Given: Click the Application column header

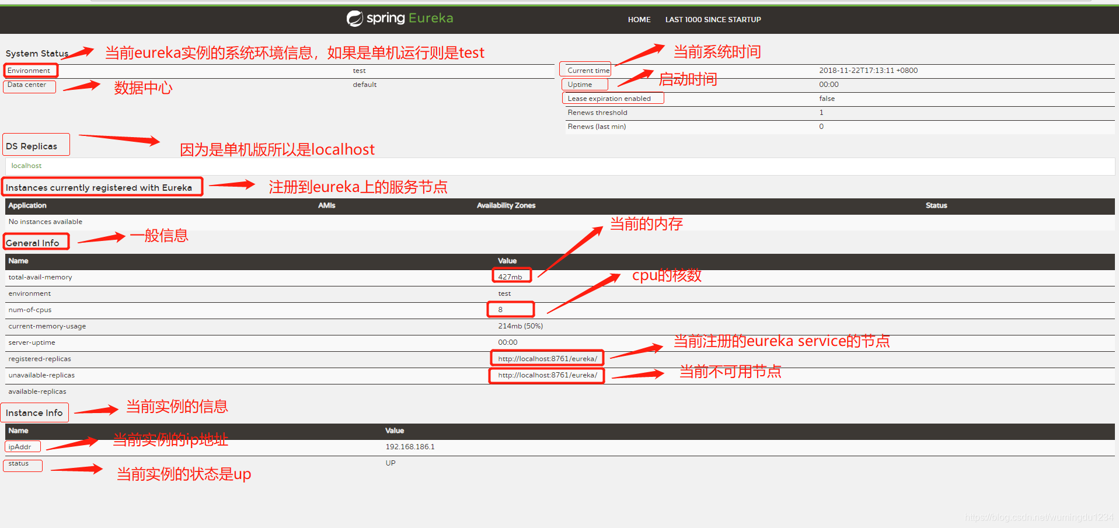Looking at the screenshot, I should click(27, 205).
